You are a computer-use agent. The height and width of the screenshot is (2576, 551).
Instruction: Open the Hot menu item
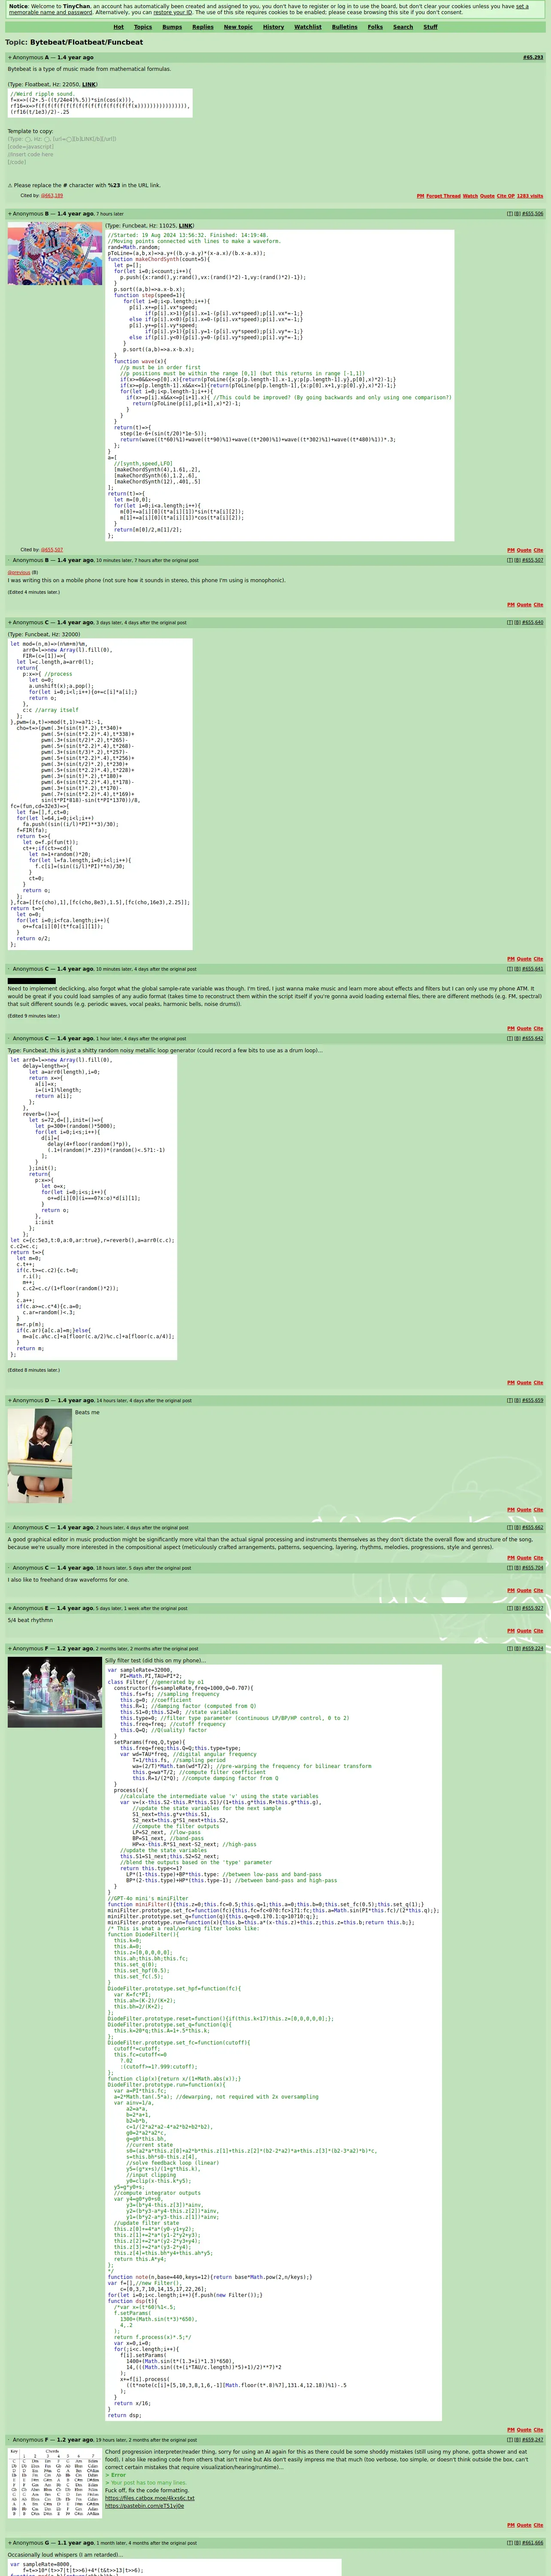[x=119, y=27]
